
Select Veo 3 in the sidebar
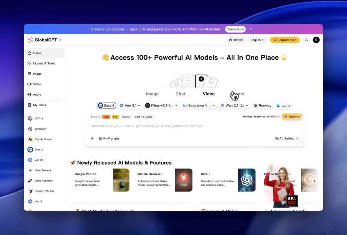coord(45,202)
